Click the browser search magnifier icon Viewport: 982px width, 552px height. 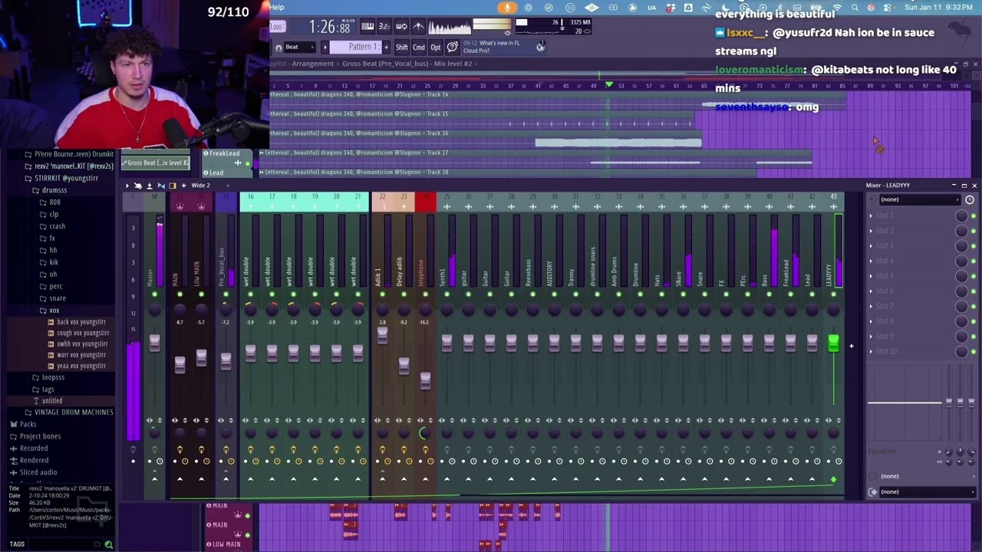[108, 544]
